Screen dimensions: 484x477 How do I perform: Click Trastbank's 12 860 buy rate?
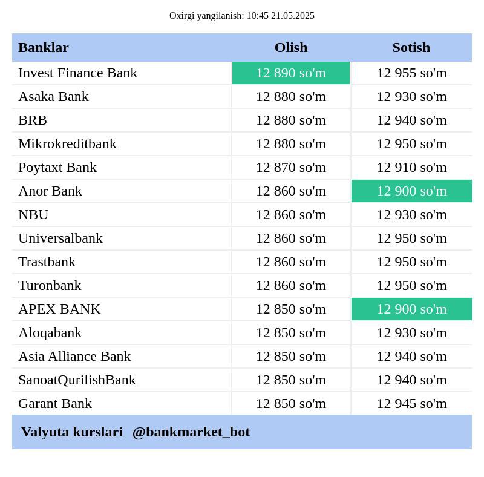291,262
